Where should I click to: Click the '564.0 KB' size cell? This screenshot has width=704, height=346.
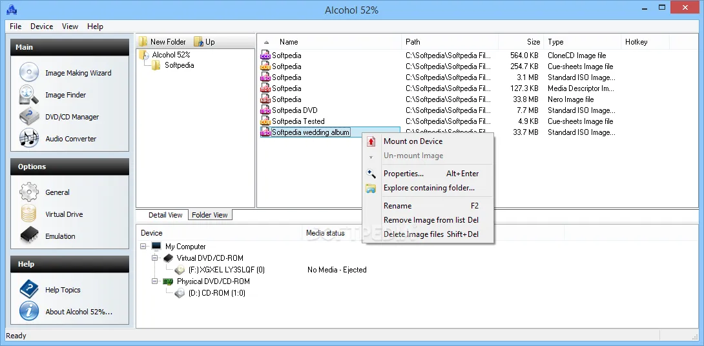click(524, 56)
